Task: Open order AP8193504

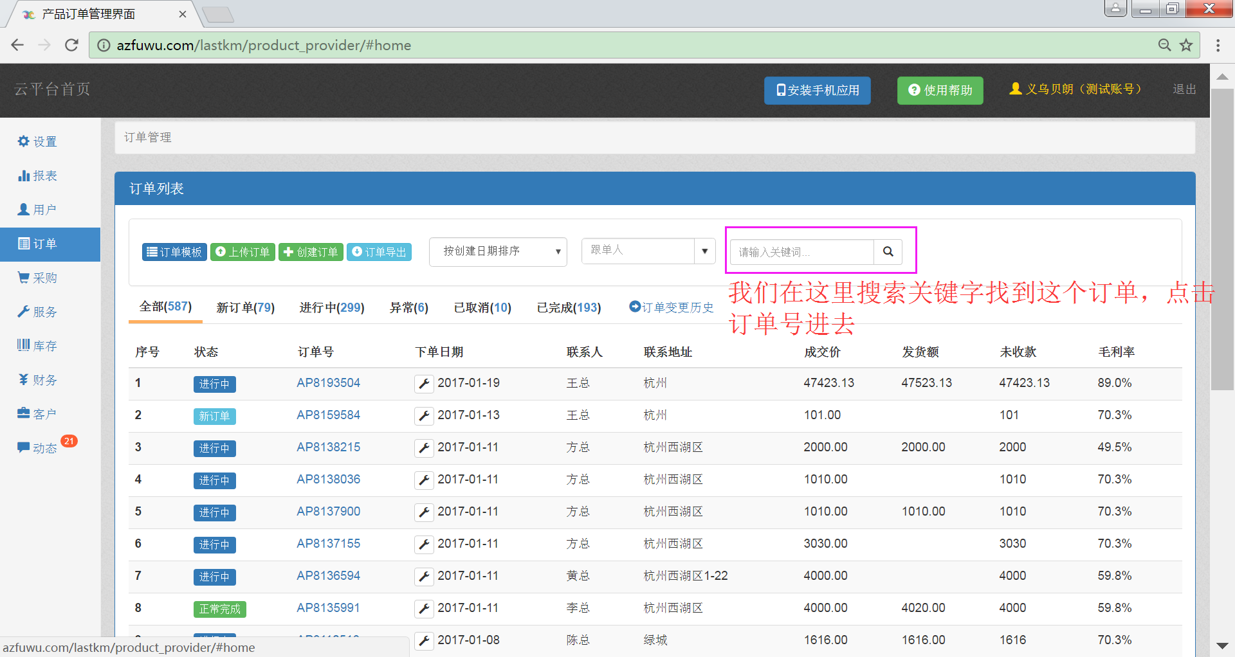Action: 328,382
